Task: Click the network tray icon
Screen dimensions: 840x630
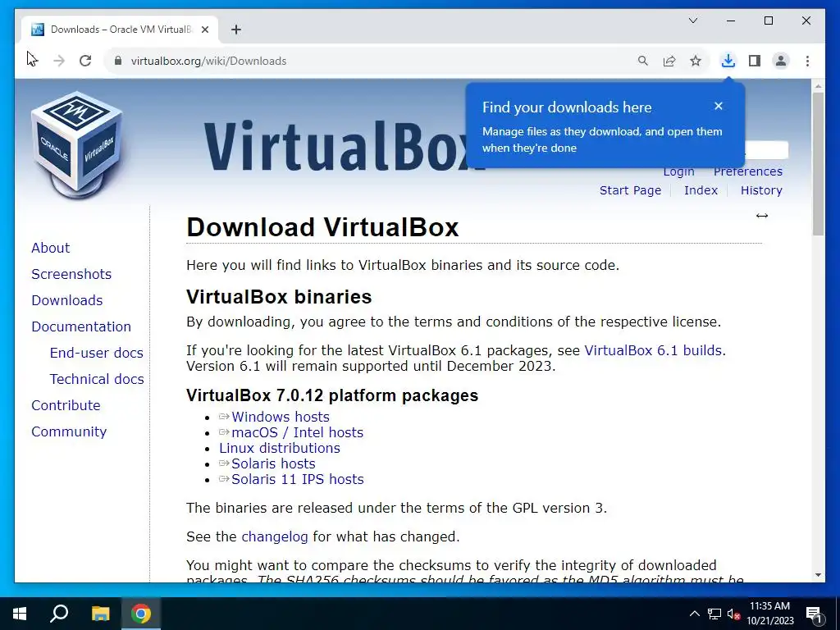Action: click(714, 614)
